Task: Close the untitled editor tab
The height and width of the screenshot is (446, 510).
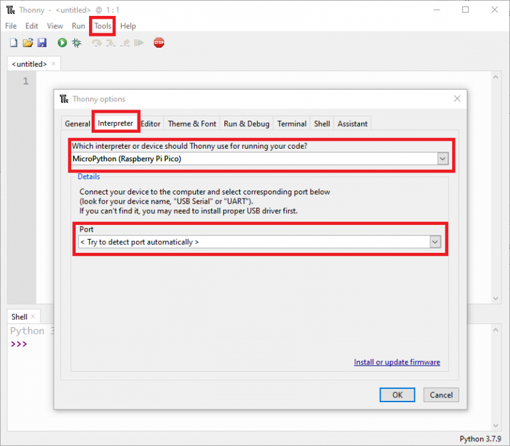Action: pyautogui.click(x=54, y=64)
